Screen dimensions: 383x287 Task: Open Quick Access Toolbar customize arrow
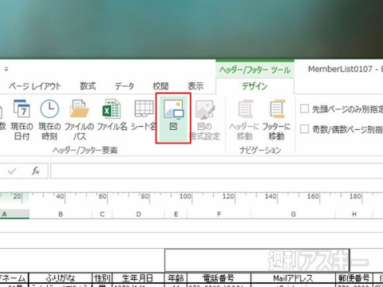[6, 69]
